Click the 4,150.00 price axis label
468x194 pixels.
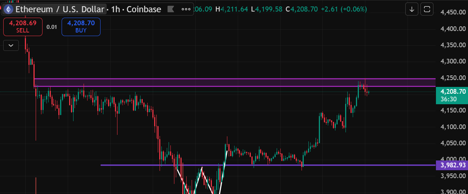(453, 110)
